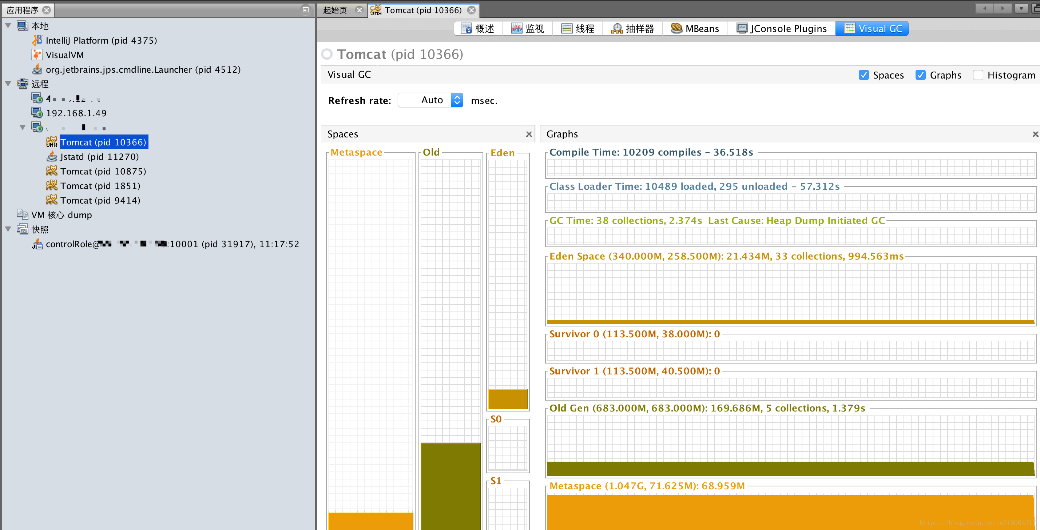Viewport: 1040px width, 530px height.
Task: Close the 应用程序 panel tab
Action: pyautogui.click(x=47, y=10)
